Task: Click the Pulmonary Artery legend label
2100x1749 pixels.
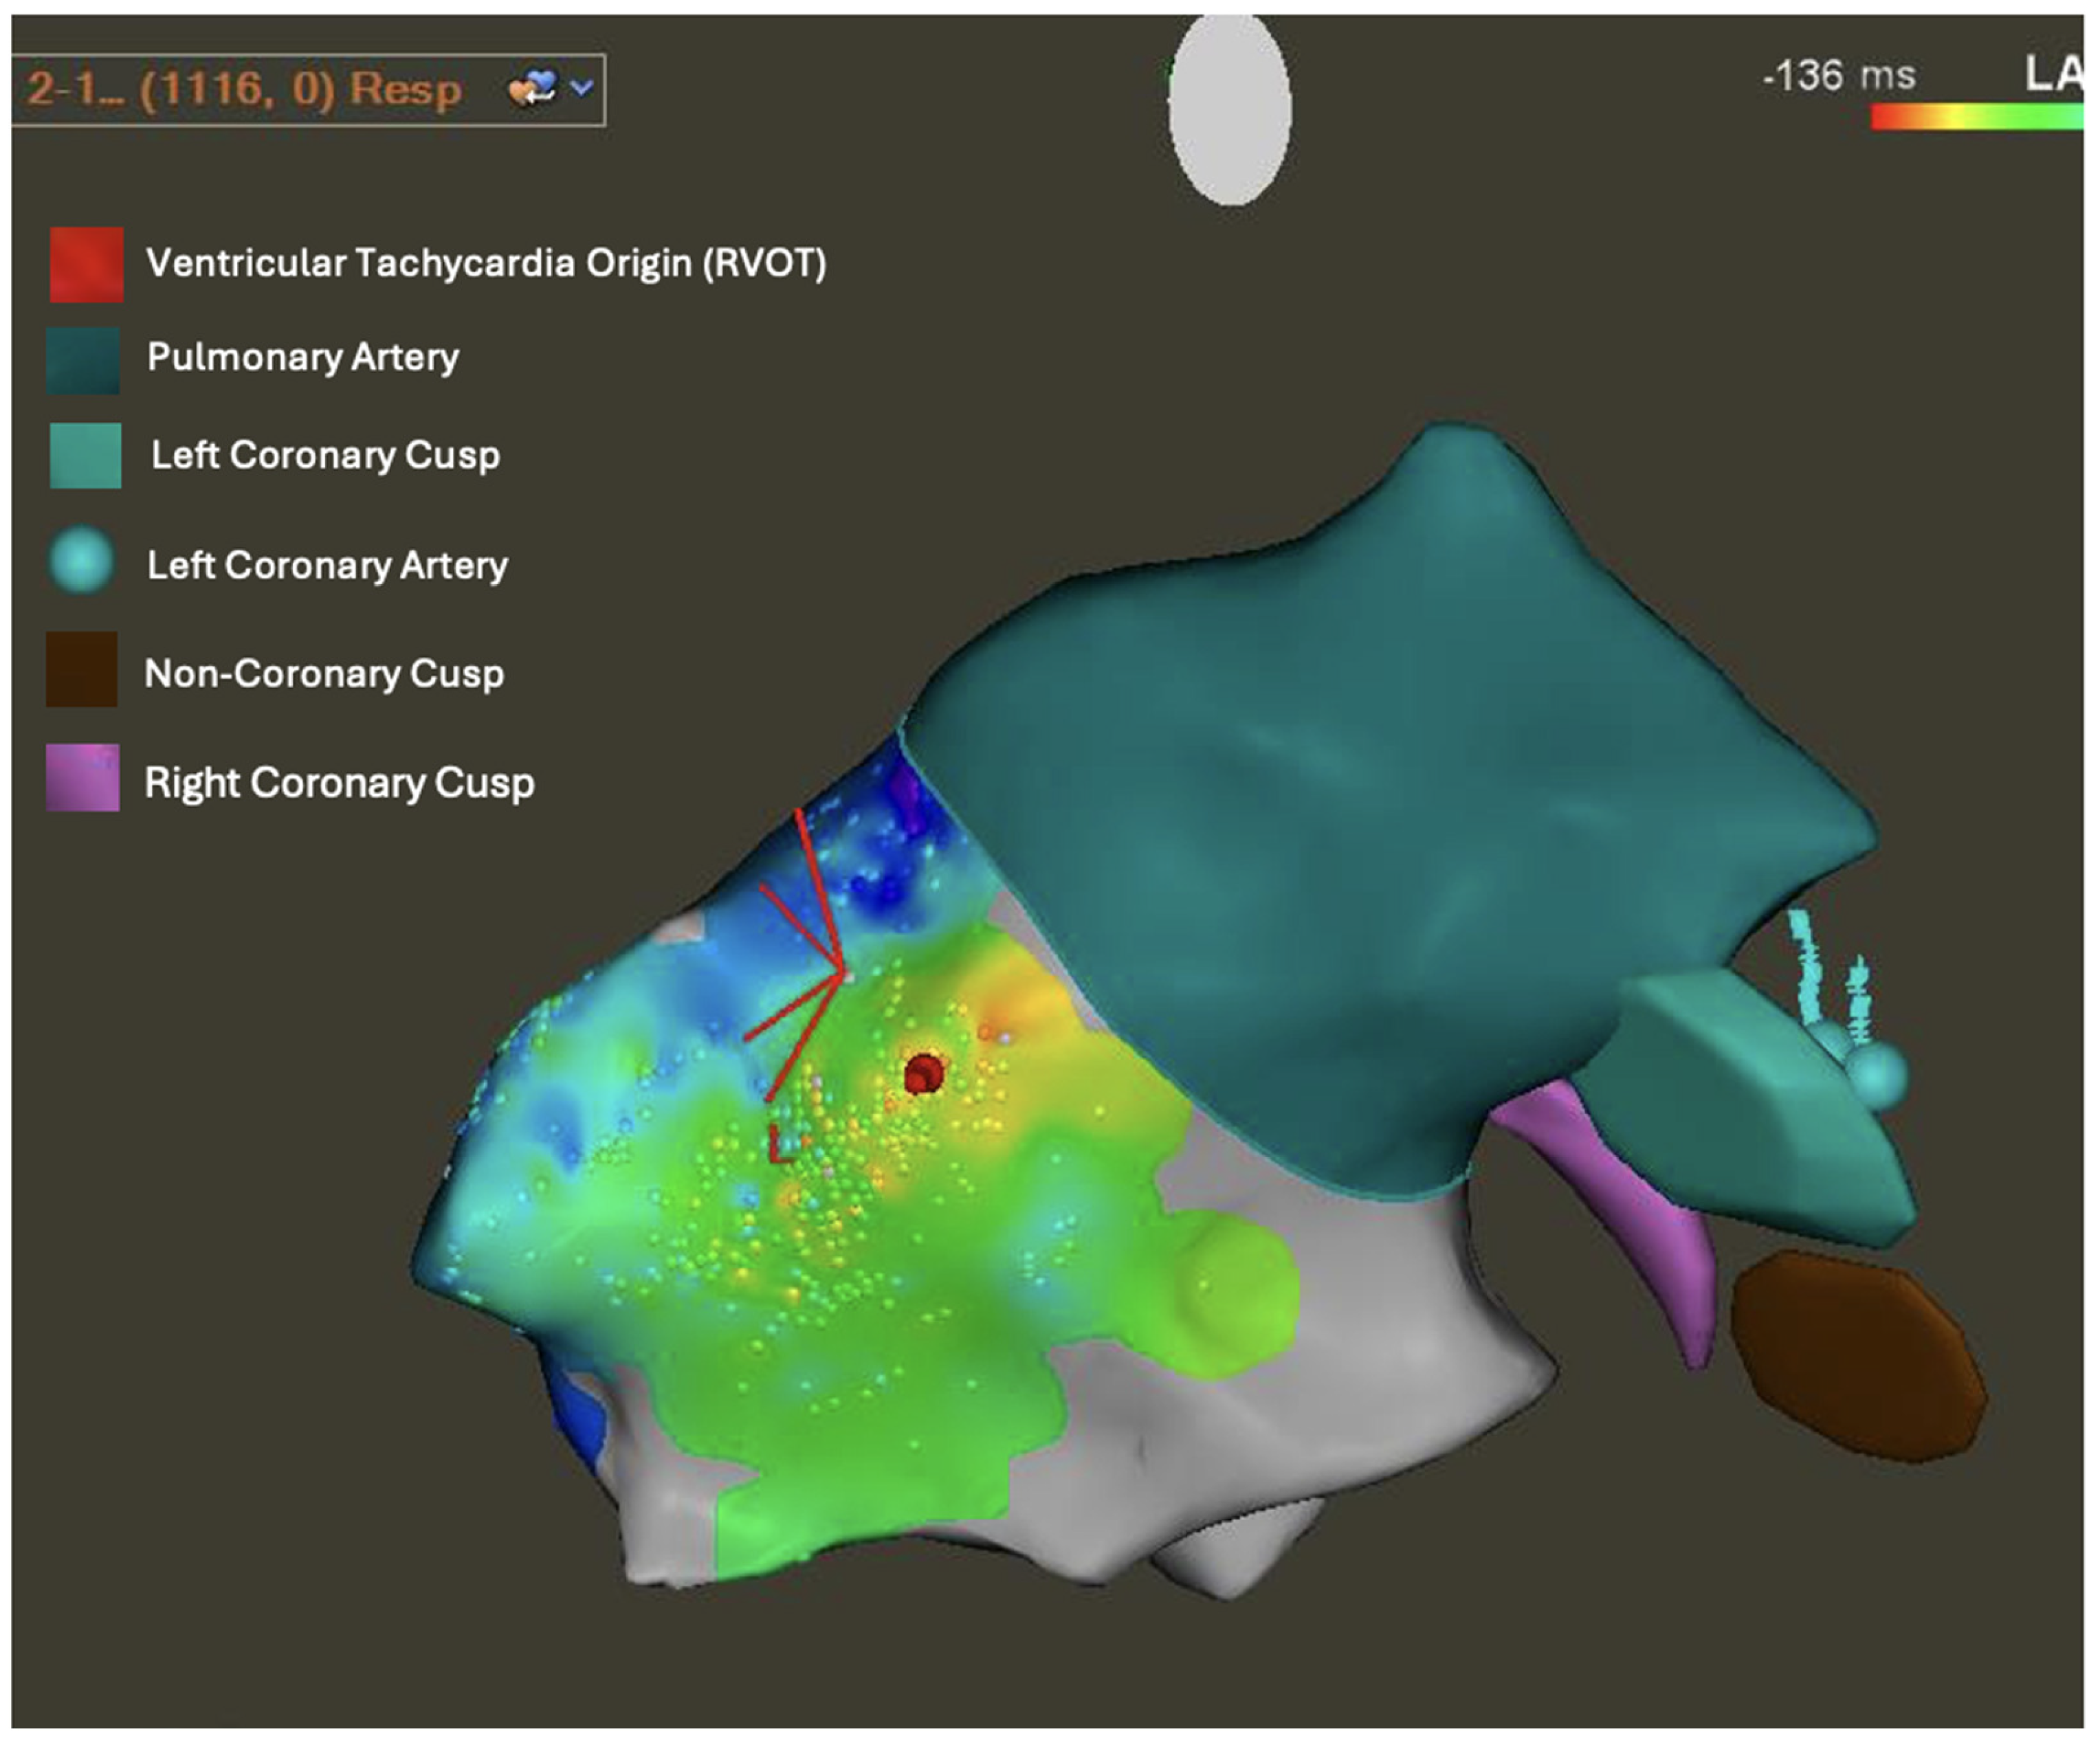Action: pyautogui.click(x=303, y=358)
